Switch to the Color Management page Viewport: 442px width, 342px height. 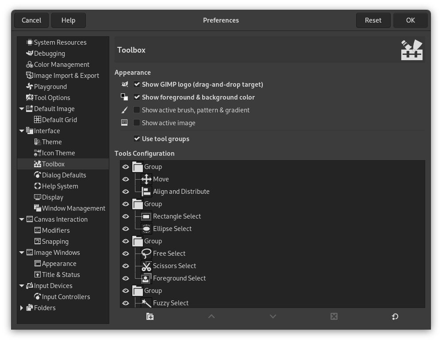coord(61,64)
